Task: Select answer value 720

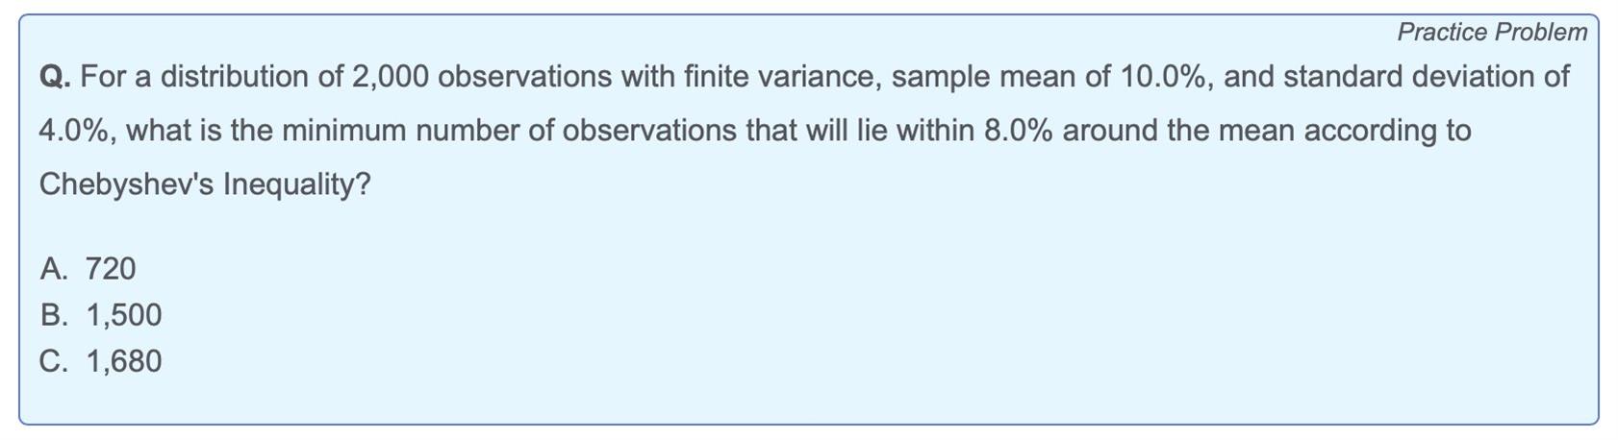Action: pyautogui.click(x=111, y=269)
